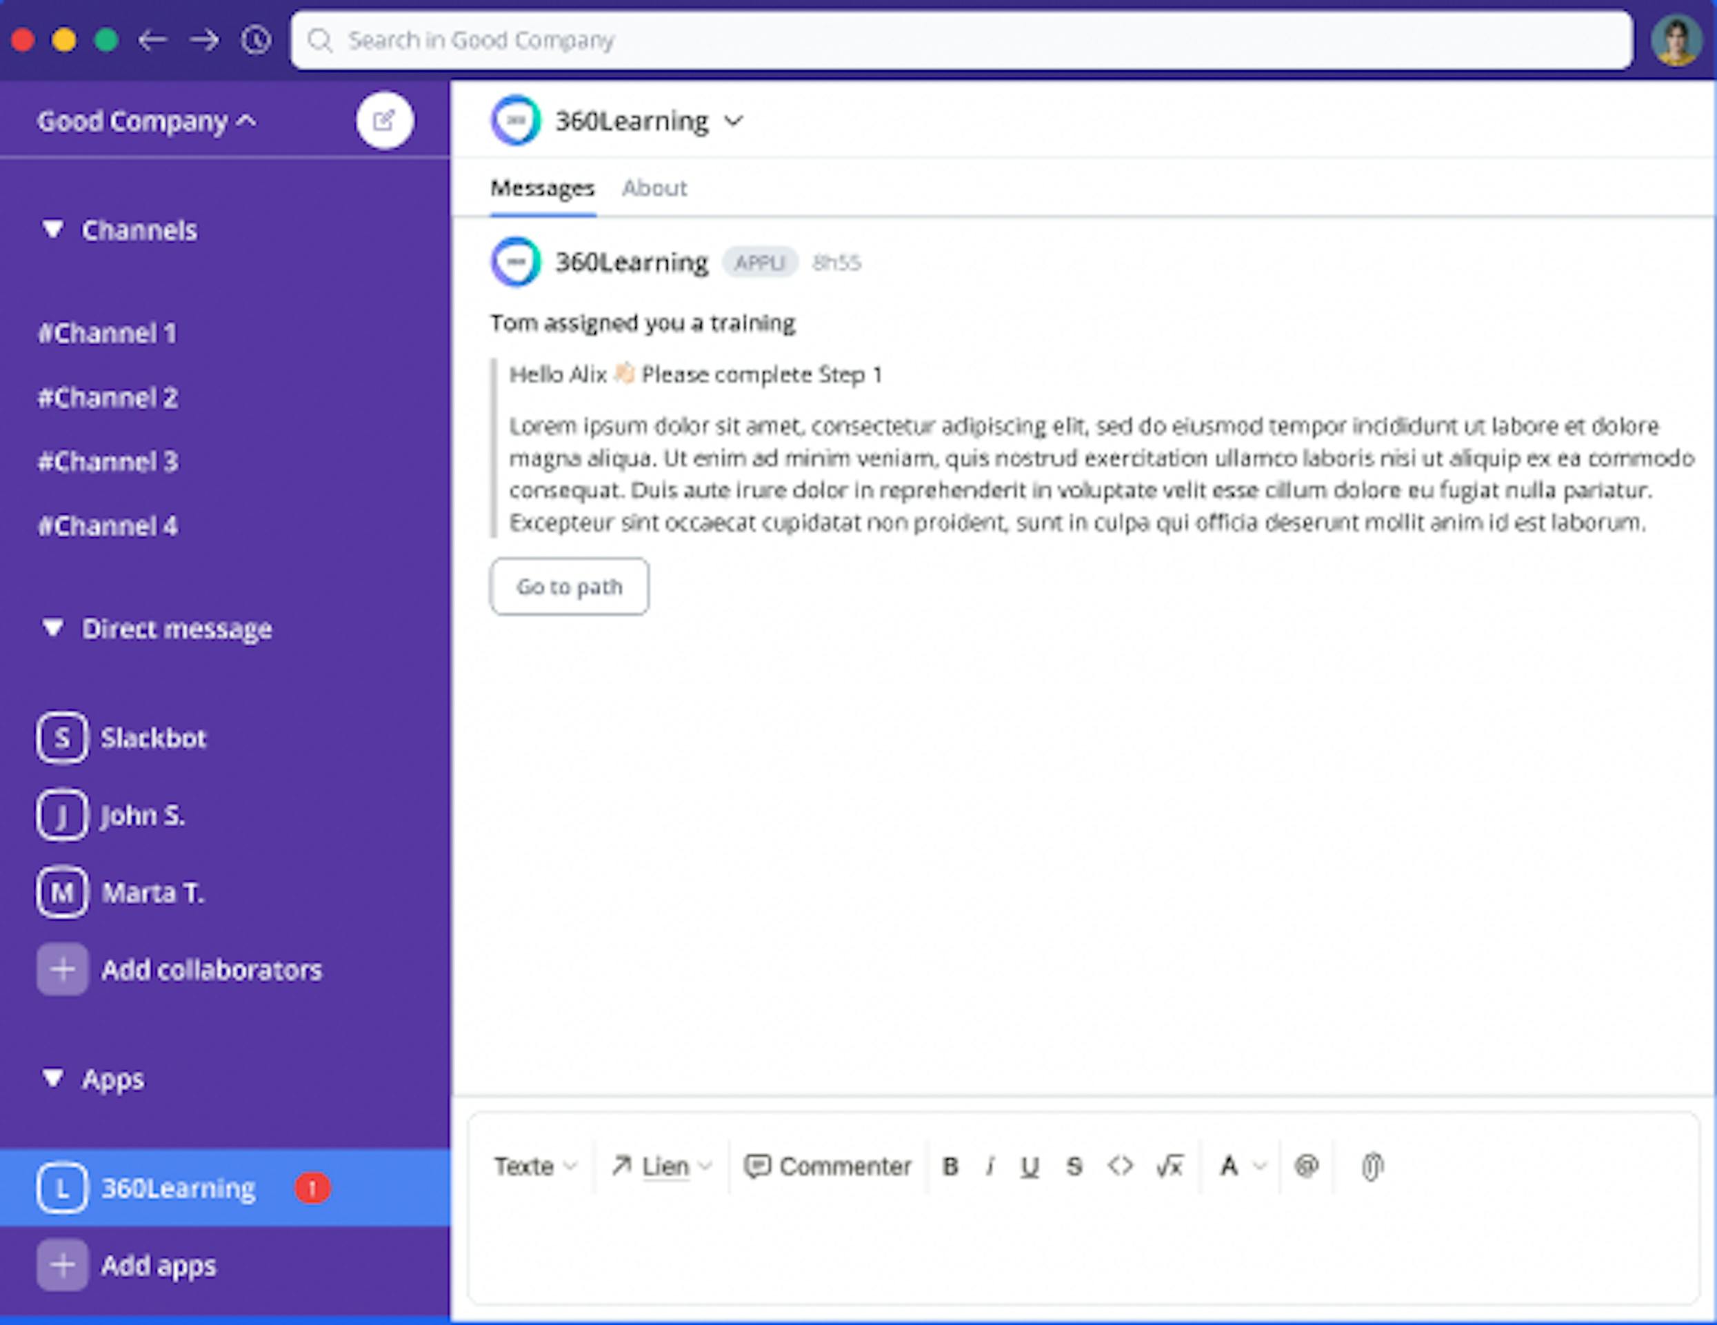This screenshot has height=1325, width=1717.
Task: Click the attachment paperclip icon
Action: (x=1372, y=1166)
